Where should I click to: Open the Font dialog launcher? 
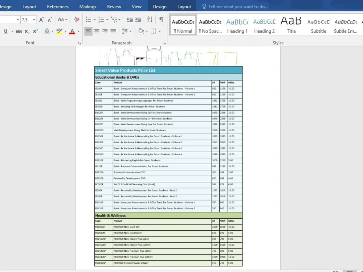(x=79, y=43)
